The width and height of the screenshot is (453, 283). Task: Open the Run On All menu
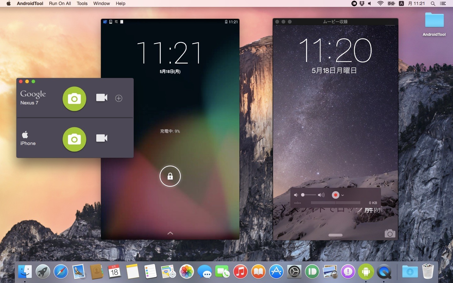point(60,3)
